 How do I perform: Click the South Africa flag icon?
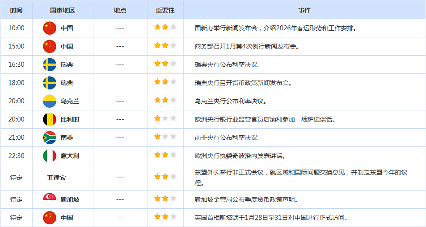[50, 138]
